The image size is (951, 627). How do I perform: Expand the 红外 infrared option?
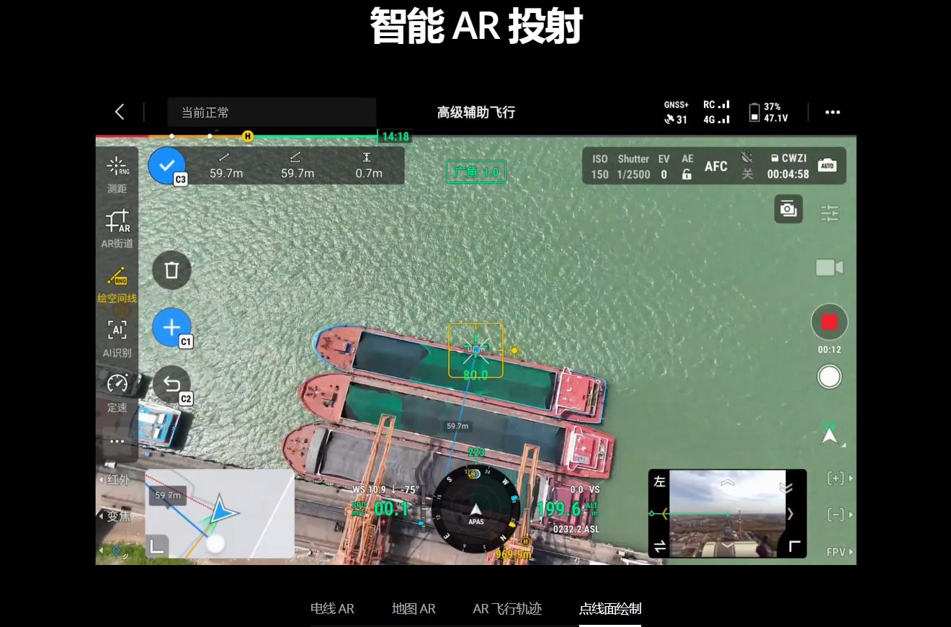(x=115, y=480)
